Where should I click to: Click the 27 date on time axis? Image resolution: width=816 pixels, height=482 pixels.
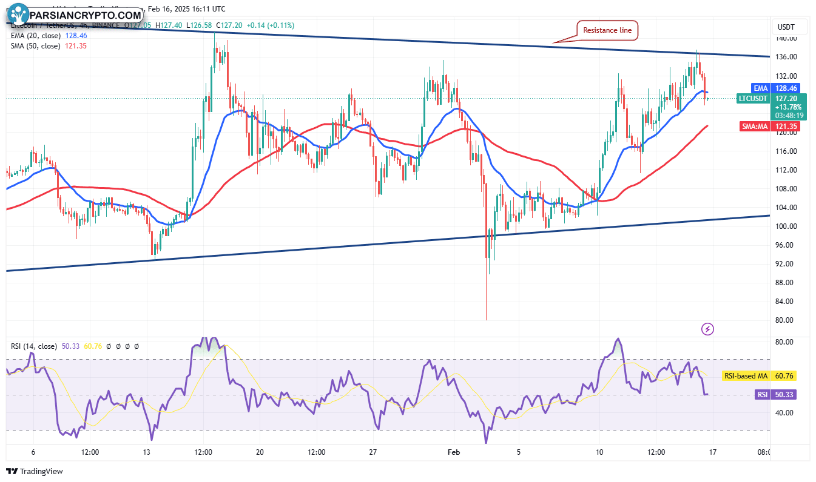373,452
